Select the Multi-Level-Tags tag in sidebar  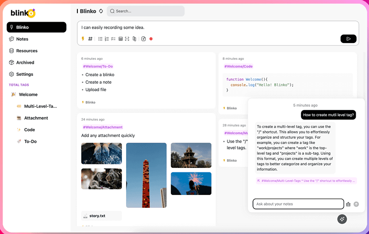click(40, 106)
